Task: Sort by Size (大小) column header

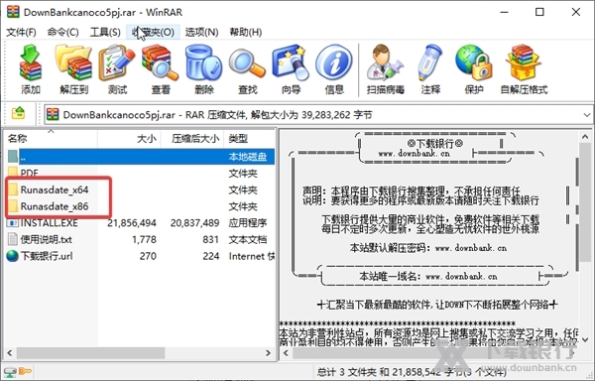Action: point(129,139)
